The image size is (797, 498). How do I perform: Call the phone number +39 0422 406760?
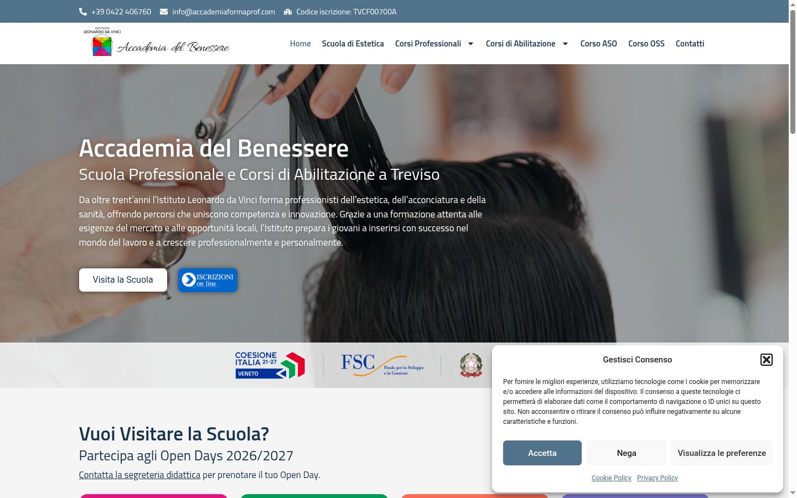coord(121,12)
